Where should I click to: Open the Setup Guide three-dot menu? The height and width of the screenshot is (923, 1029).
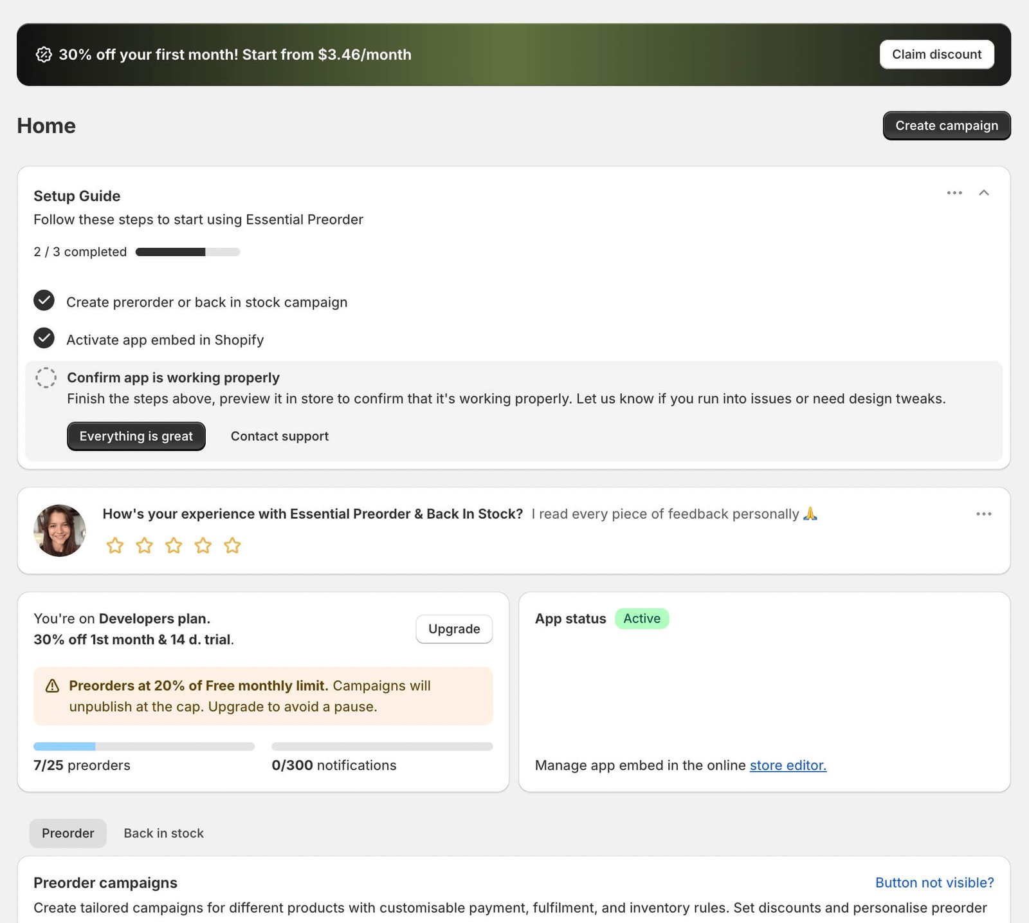pyautogui.click(x=954, y=193)
